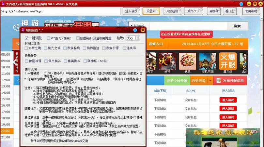Minimize the main application window
264x147 pixels.
click(x=249, y=4)
